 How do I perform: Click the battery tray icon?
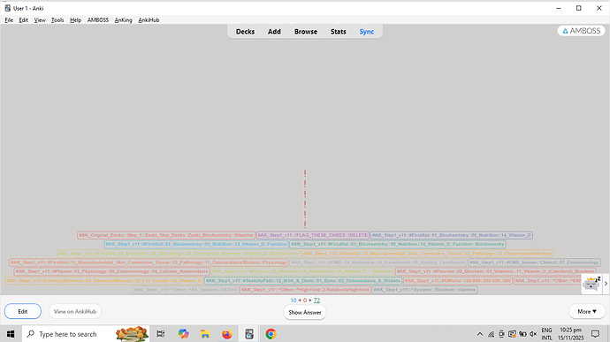coord(522,334)
